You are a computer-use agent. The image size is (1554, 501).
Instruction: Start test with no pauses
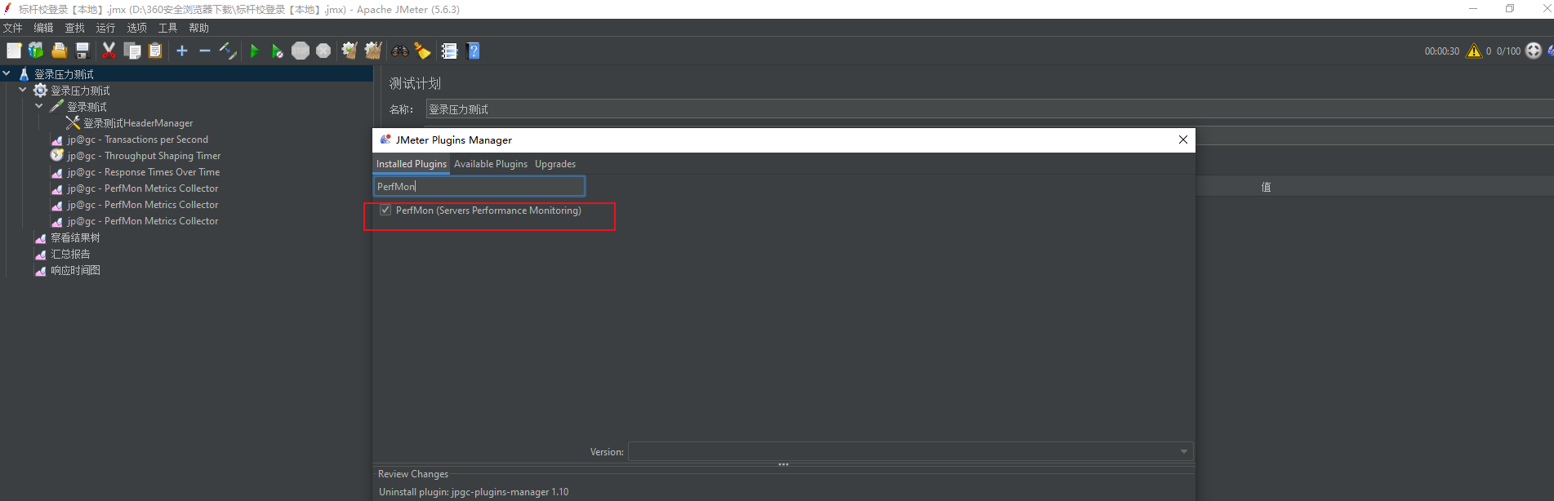[278, 51]
